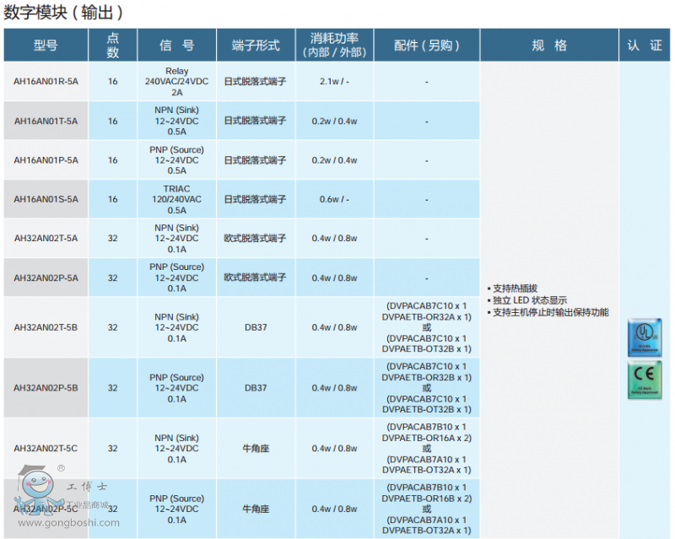Select the 消耗功率 column header

coord(334,46)
